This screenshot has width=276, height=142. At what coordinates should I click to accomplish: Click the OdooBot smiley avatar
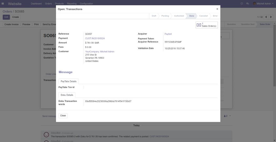(46, 135)
